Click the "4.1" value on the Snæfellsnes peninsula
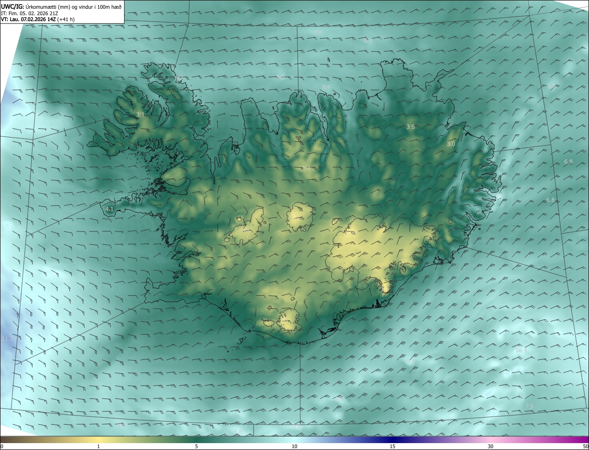This screenshot has width=589, height=450. point(110,209)
